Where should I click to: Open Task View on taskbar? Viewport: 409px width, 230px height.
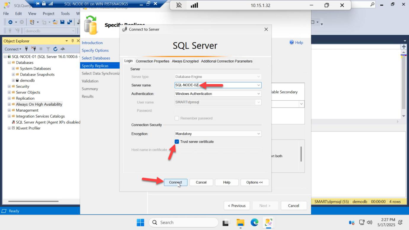(x=226, y=222)
